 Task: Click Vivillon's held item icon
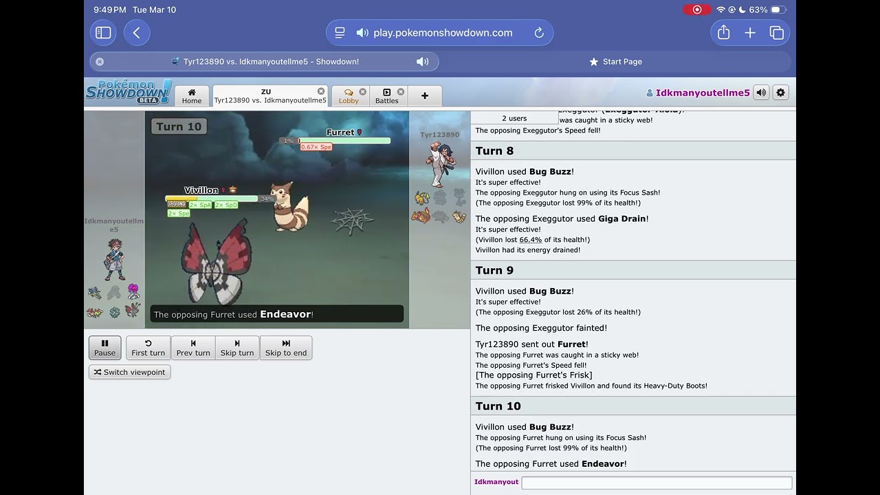coord(233,190)
